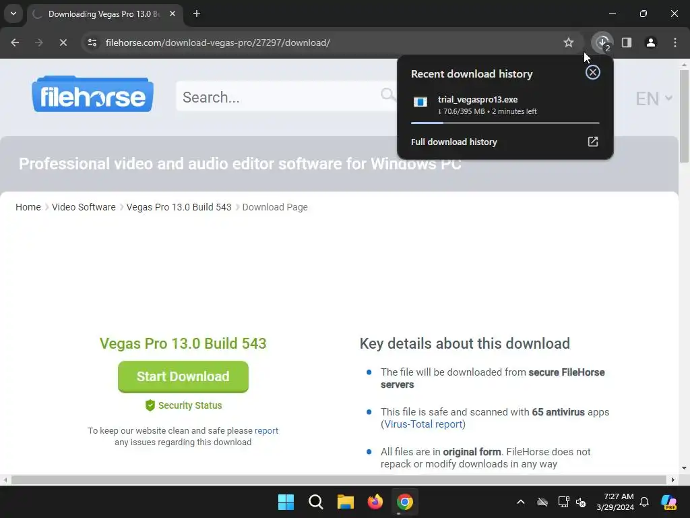Launch Firefox from the taskbar

[375, 502]
